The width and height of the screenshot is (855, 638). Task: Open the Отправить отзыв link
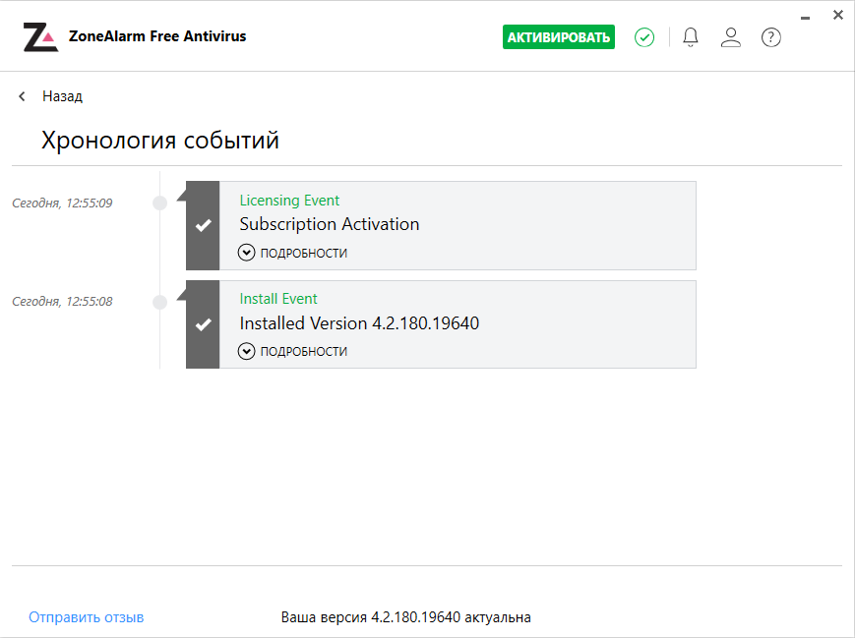[x=87, y=617]
